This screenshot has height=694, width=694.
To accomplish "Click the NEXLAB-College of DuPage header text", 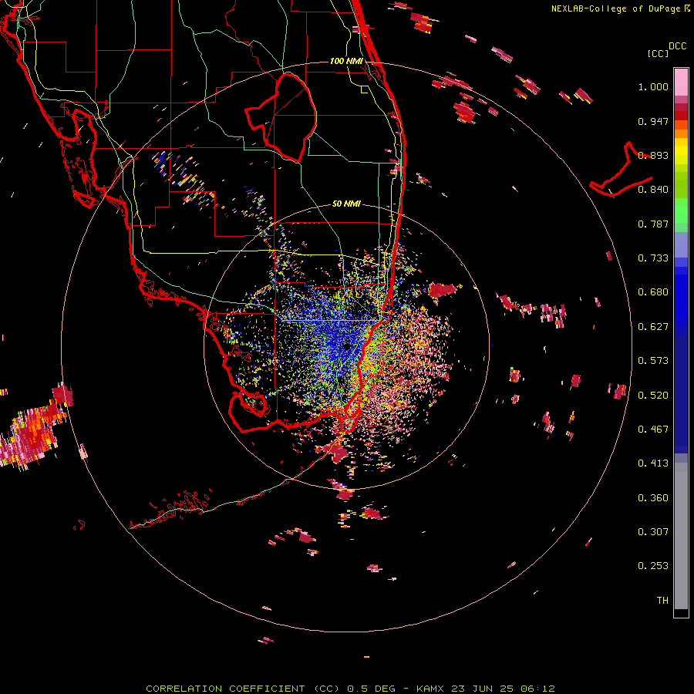I will [x=615, y=8].
